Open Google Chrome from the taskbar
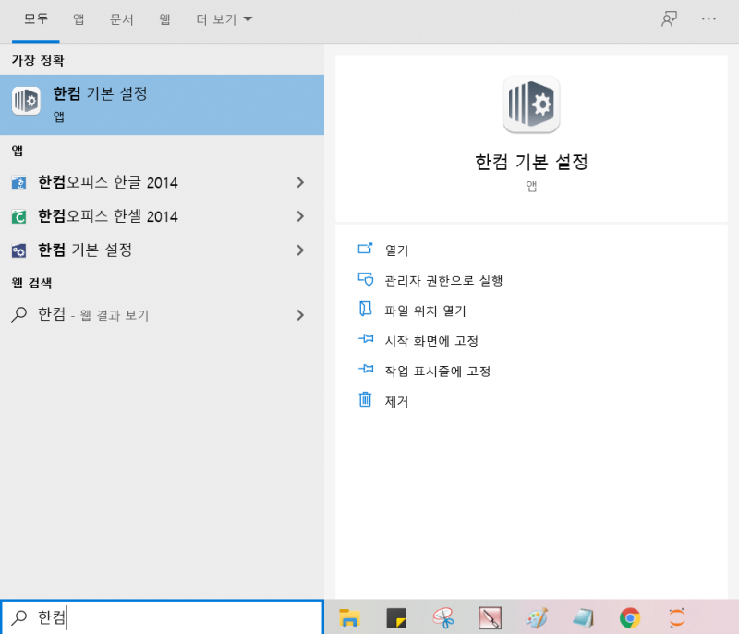739x634 pixels. point(630,617)
